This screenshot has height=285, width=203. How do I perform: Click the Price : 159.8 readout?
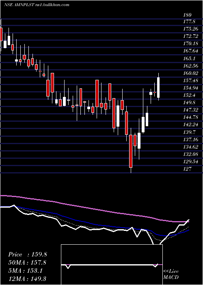pos(28,254)
